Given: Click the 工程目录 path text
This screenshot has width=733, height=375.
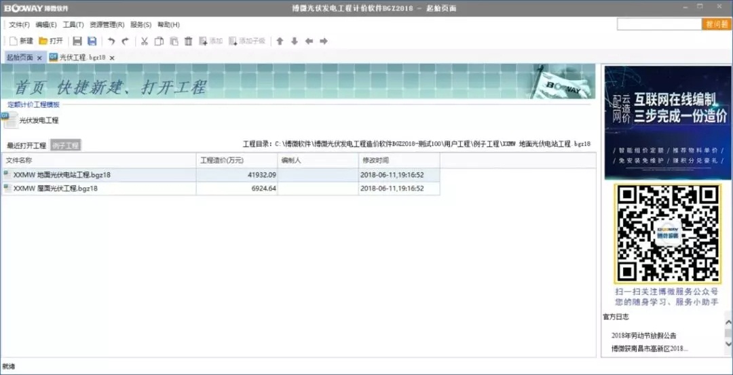Looking at the screenshot, I should 417,144.
